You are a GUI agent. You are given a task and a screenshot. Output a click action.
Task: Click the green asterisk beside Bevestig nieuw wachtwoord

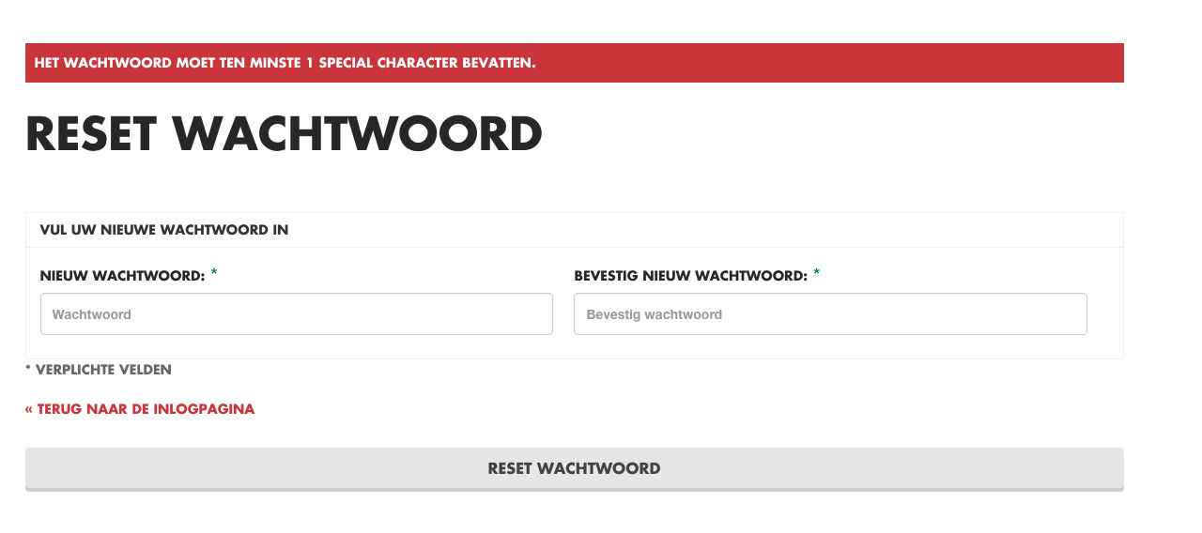pyautogui.click(x=816, y=273)
